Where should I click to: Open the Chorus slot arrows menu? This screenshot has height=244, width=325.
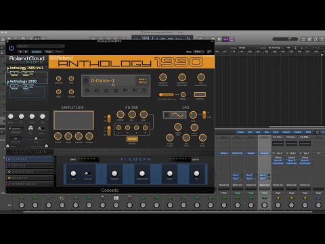point(51,165)
